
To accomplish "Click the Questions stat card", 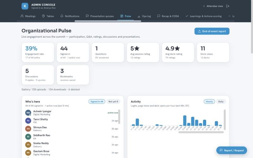I will tap(108, 52).
